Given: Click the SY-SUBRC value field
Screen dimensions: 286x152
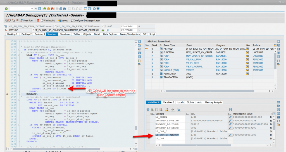Looking at the screenshot, I should tap(146, 26).
